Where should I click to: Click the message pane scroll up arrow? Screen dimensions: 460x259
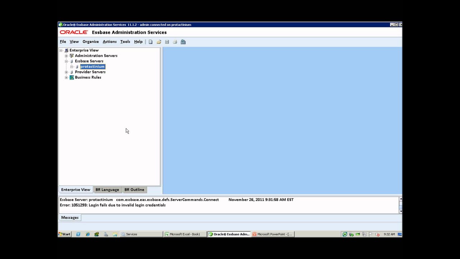click(x=401, y=199)
